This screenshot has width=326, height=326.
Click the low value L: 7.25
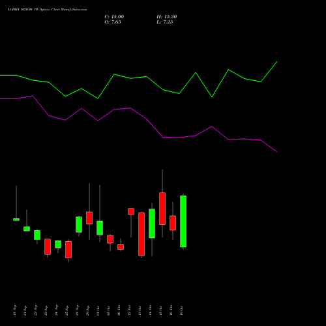click(x=164, y=22)
